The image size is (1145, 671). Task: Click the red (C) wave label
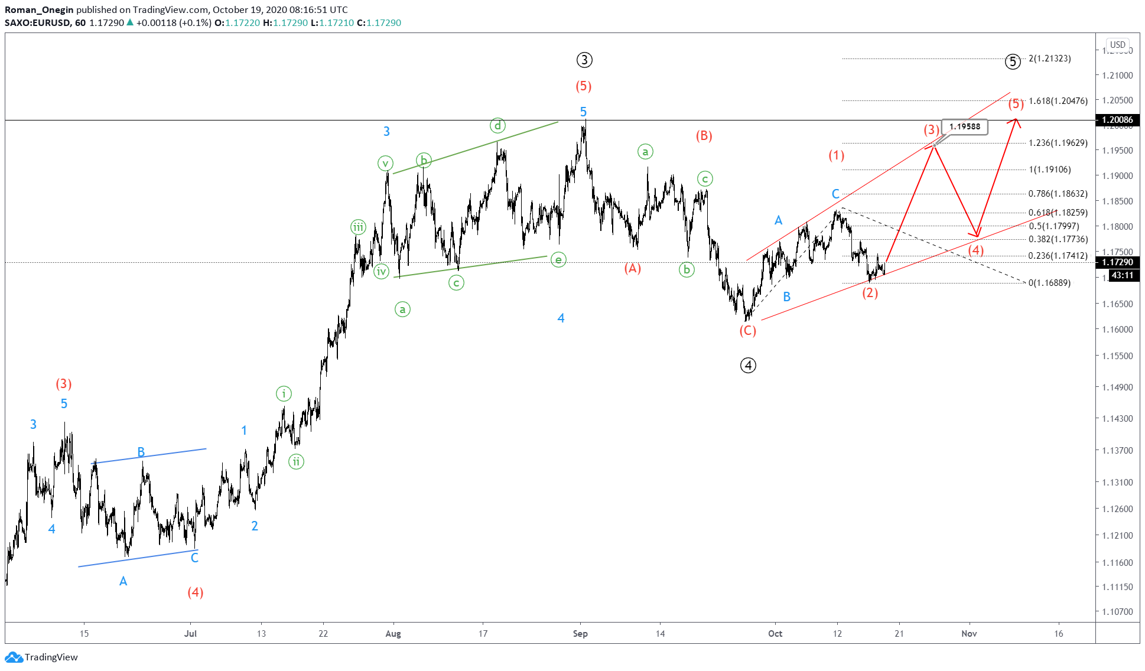click(x=748, y=331)
